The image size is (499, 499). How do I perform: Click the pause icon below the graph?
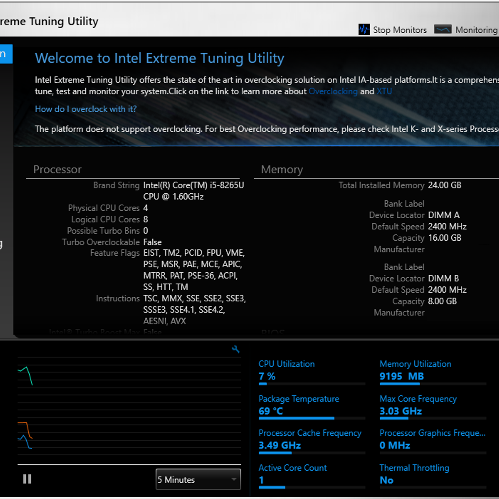tap(27, 479)
